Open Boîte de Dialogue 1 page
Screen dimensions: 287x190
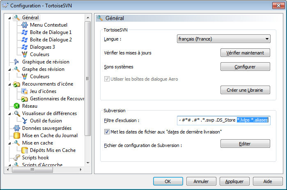click(51, 32)
